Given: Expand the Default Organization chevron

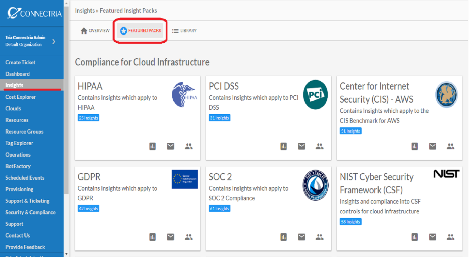Looking at the screenshot, I should pos(54,41).
